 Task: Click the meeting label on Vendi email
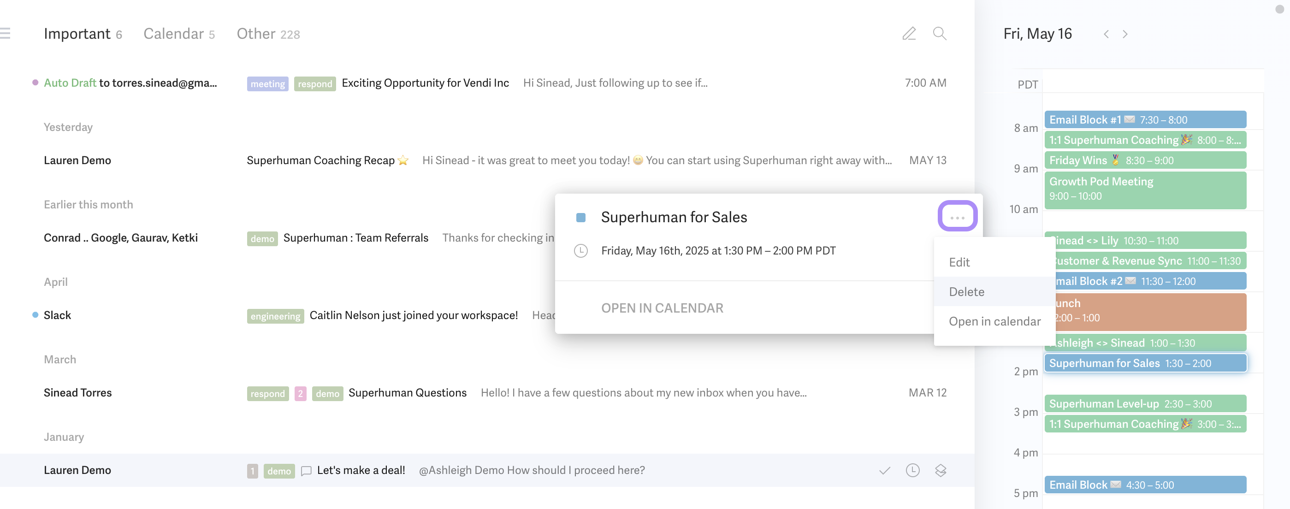[x=267, y=83]
